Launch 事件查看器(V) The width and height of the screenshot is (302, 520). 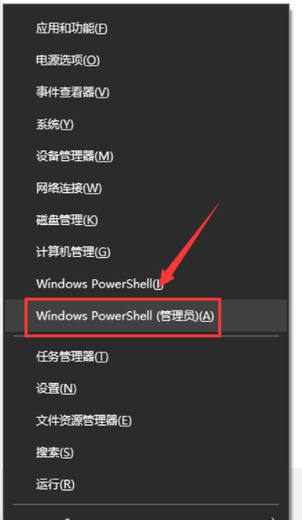coord(146,92)
